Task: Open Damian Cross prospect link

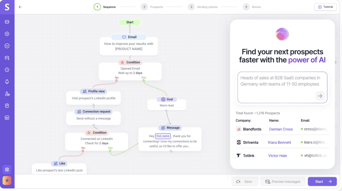Action: [x=281, y=129]
